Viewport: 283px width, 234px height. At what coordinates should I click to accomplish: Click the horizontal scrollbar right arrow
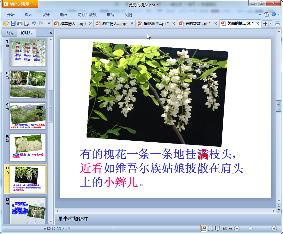274,211
